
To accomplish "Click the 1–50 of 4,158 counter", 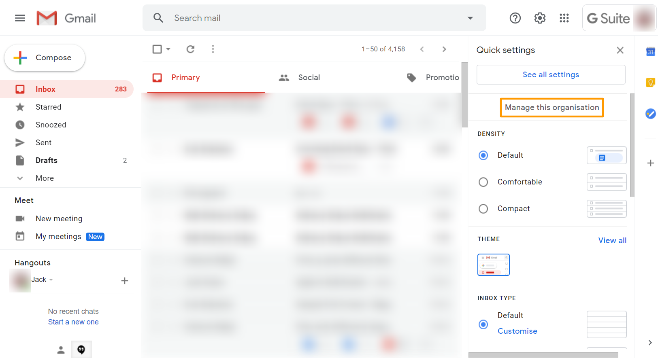I will click(x=383, y=49).
